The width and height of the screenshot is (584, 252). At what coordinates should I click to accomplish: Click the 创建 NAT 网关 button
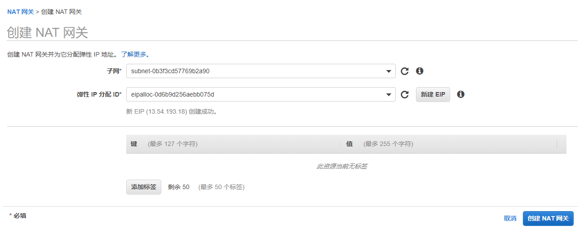pyautogui.click(x=548, y=218)
